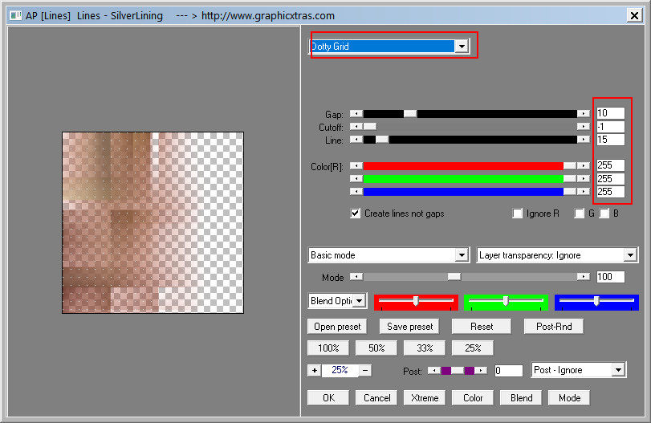
Task: Click the Line slider right arrow
Action: click(584, 140)
